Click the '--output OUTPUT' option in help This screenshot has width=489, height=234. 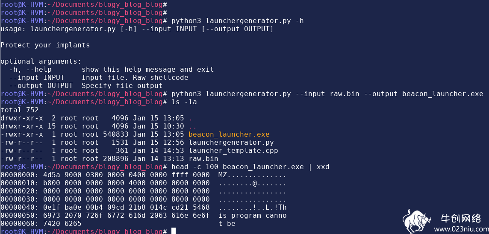[41, 86]
